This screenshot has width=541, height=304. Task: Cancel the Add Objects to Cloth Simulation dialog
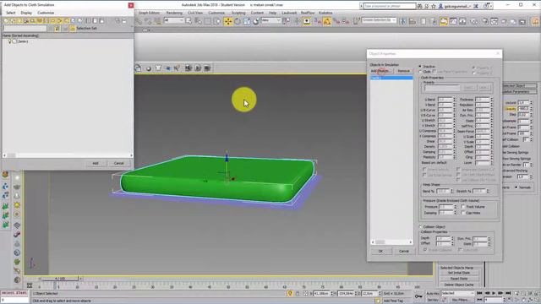pyautogui.click(x=118, y=163)
